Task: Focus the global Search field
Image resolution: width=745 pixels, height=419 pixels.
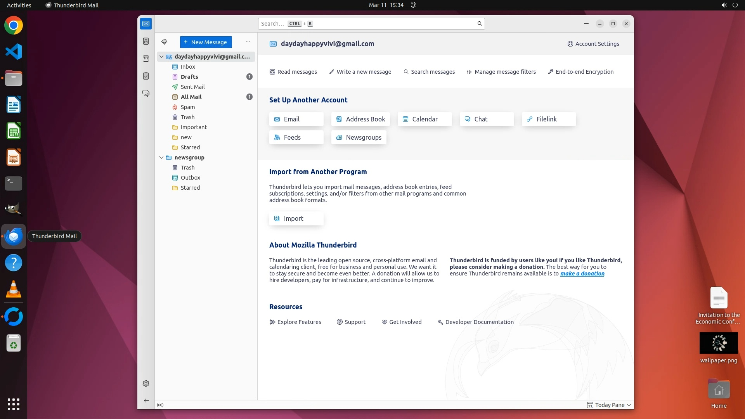Action: [369, 24]
